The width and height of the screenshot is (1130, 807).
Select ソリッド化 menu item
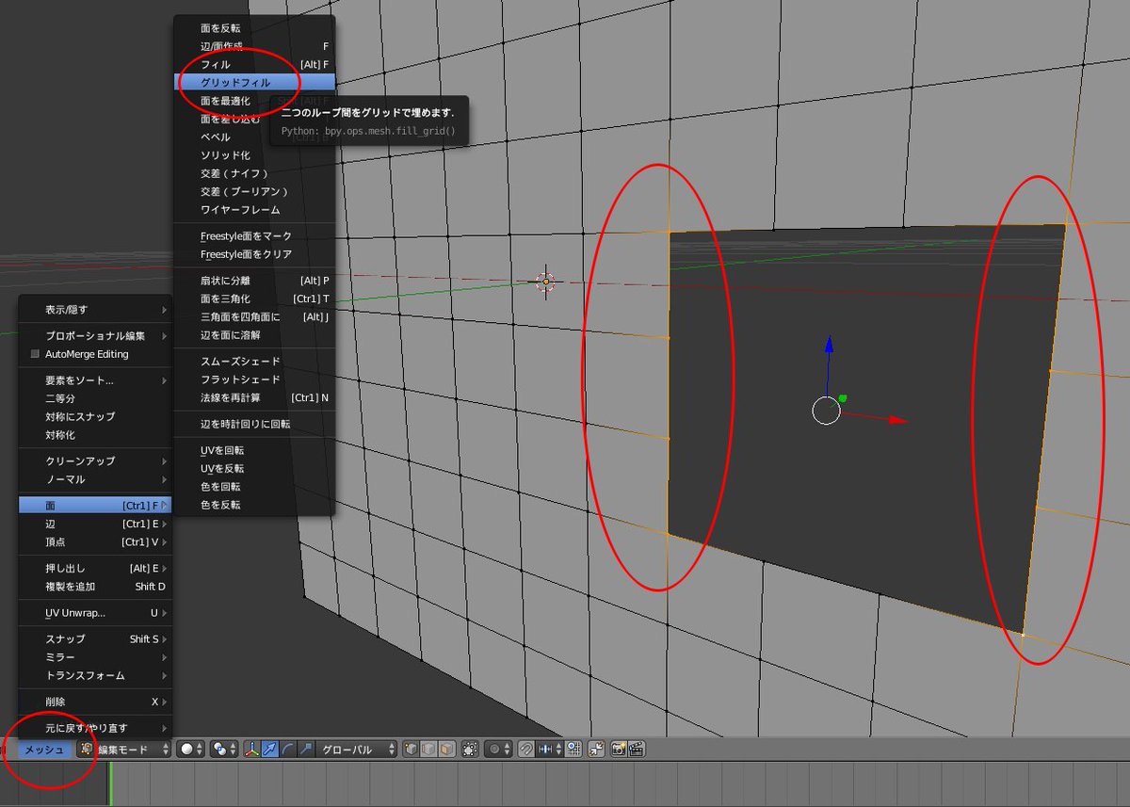pyautogui.click(x=254, y=154)
